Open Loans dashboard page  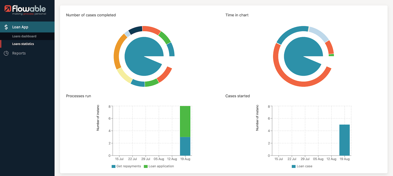pyautogui.click(x=24, y=36)
